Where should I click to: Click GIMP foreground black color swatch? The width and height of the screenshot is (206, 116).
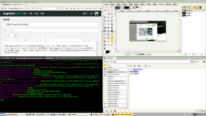point(107,52)
